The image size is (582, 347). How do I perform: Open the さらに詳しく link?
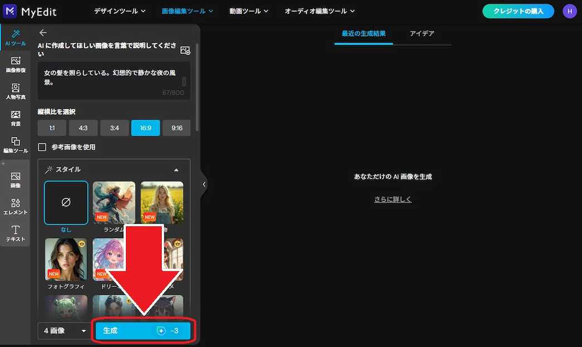click(x=392, y=199)
